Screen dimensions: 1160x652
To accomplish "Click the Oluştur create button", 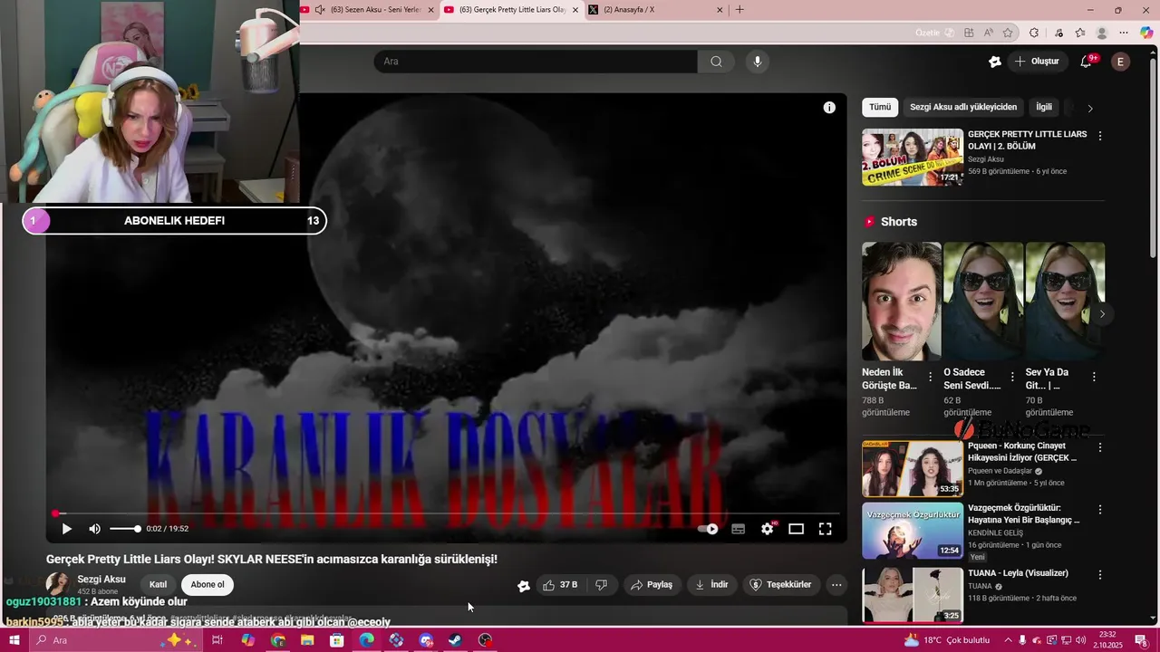I will click(x=1037, y=62).
